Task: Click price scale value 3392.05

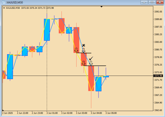Action: pos(158,12)
